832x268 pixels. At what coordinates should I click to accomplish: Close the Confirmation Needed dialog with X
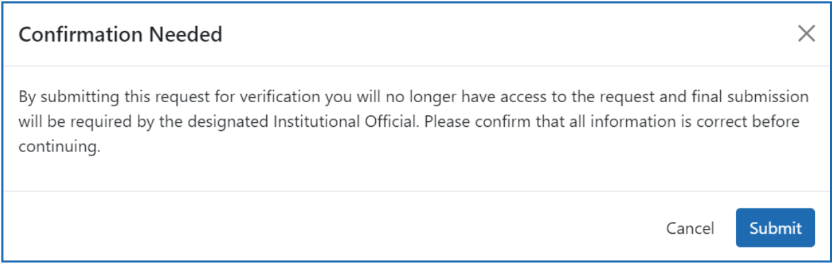click(x=806, y=34)
